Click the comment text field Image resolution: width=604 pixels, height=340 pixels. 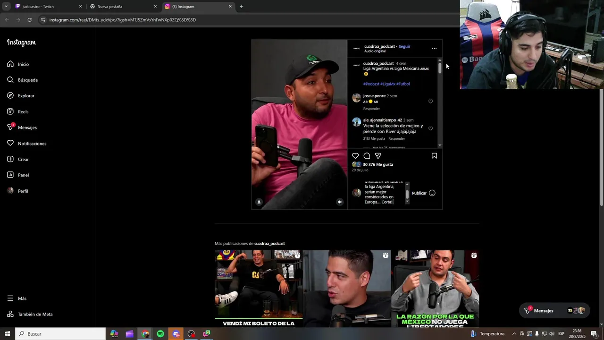click(384, 193)
